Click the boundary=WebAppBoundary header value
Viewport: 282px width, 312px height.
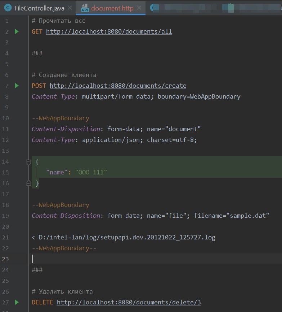tap(199, 97)
